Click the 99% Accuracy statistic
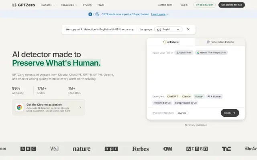This screenshot has width=257, height=160. (x=18, y=90)
